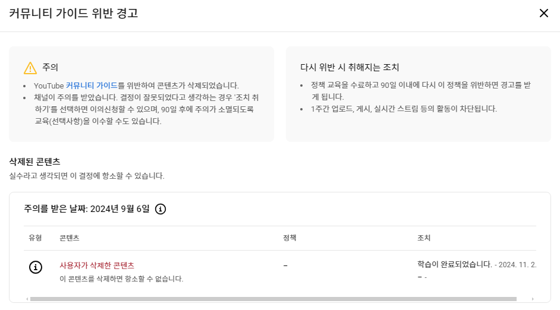
Task: Click the info icon in the 유형 column
Action: (36, 268)
